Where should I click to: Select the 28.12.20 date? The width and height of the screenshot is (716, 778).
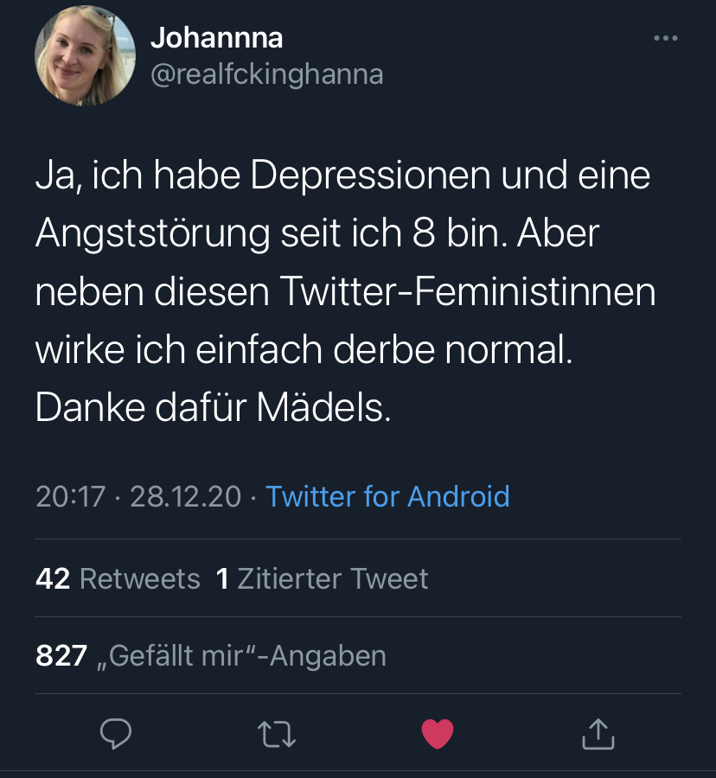click(185, 496)
